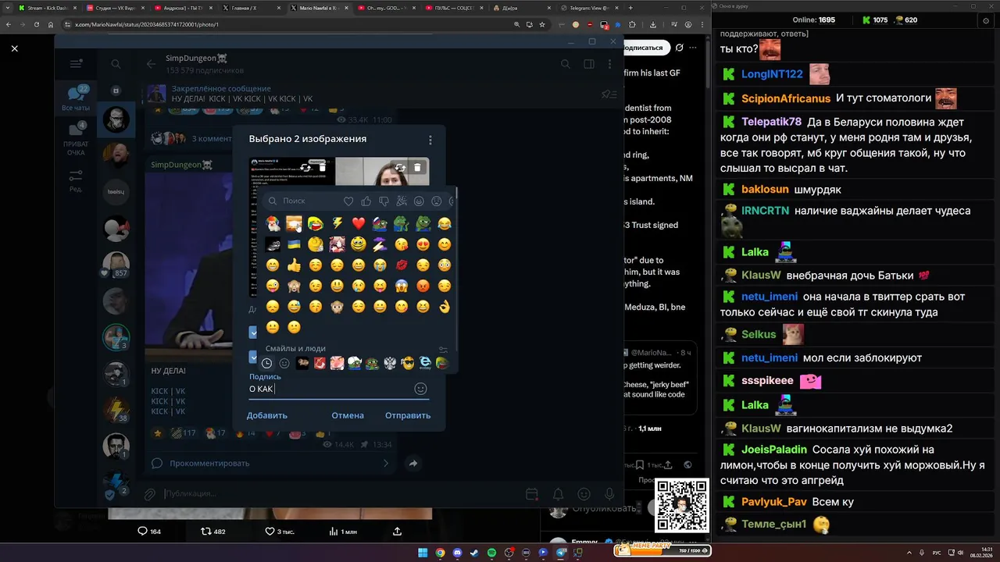Image resolution: width=1000 pixels, height=562 pixels.
Task: Forward post using share arrow button
Action: point(413,463)
